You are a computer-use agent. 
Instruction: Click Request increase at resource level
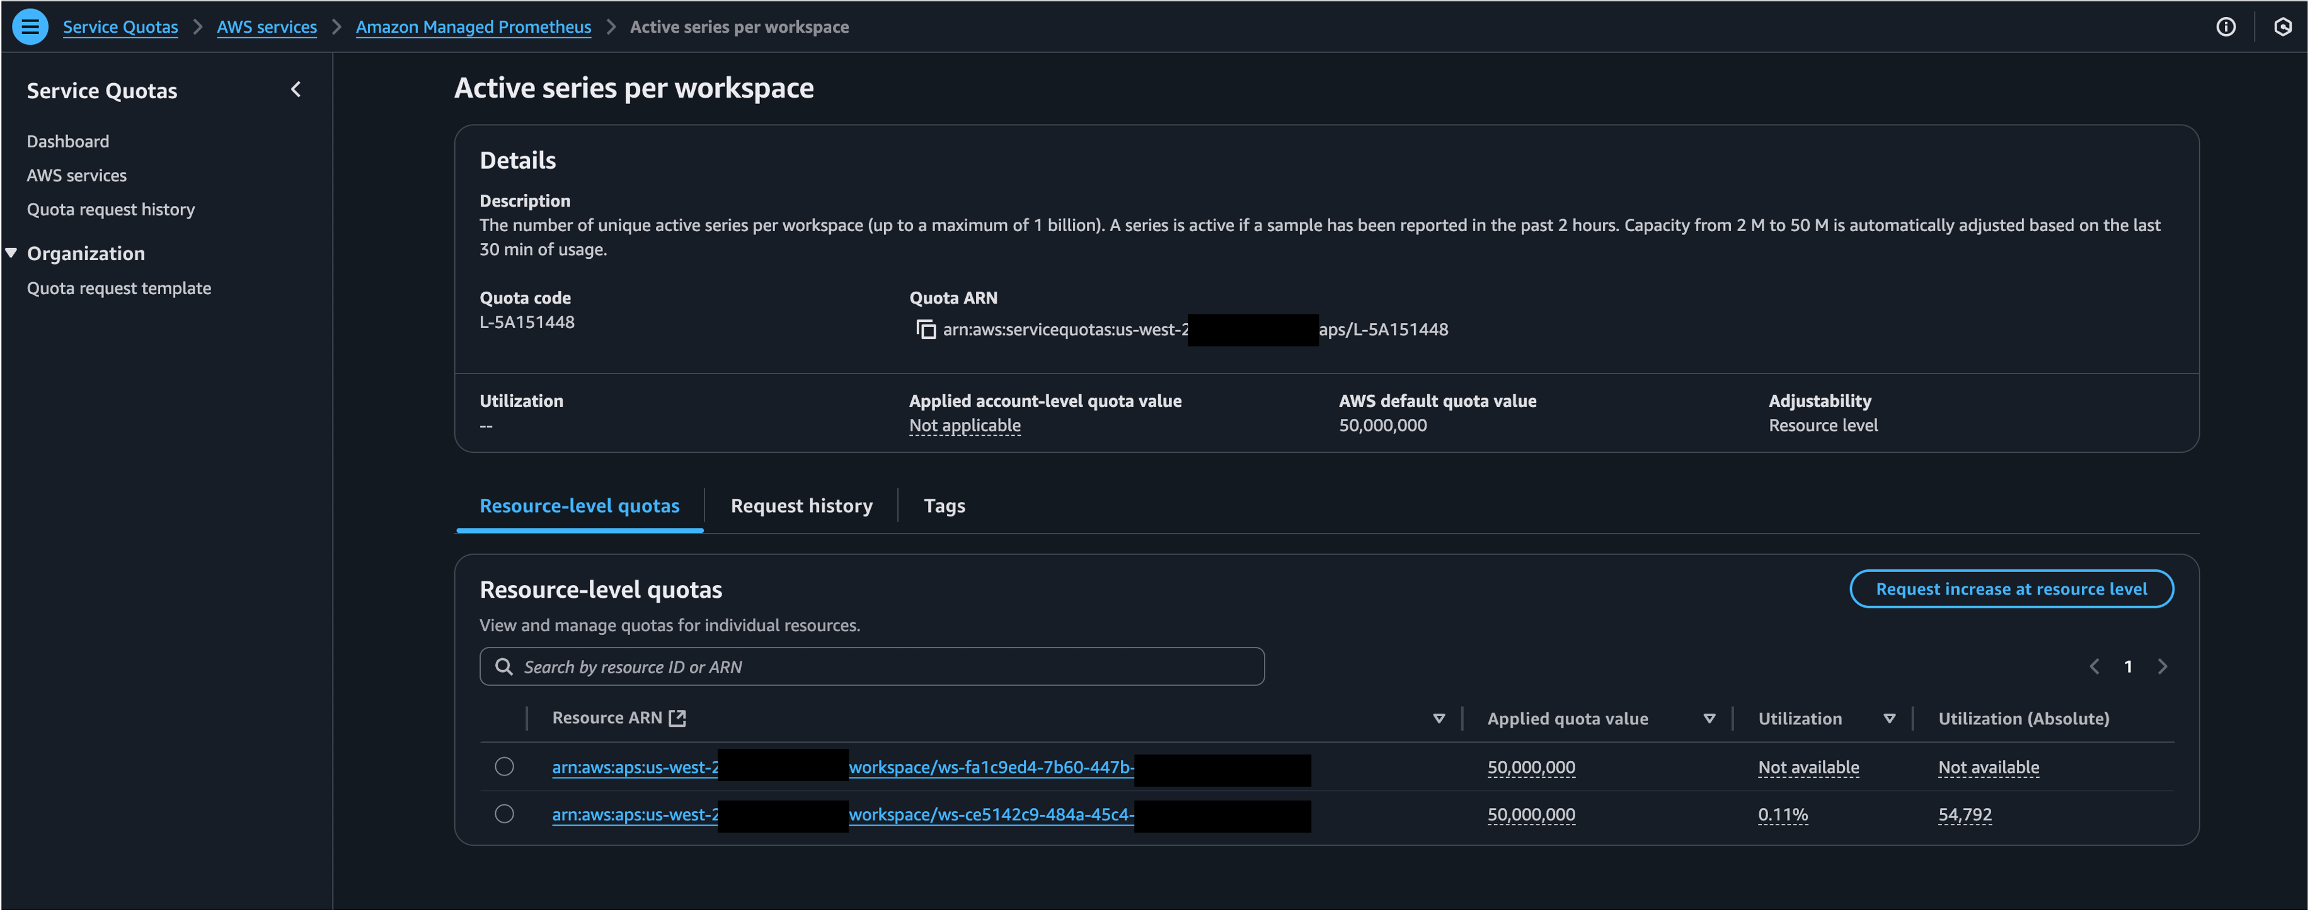(x=2011, y=588)
